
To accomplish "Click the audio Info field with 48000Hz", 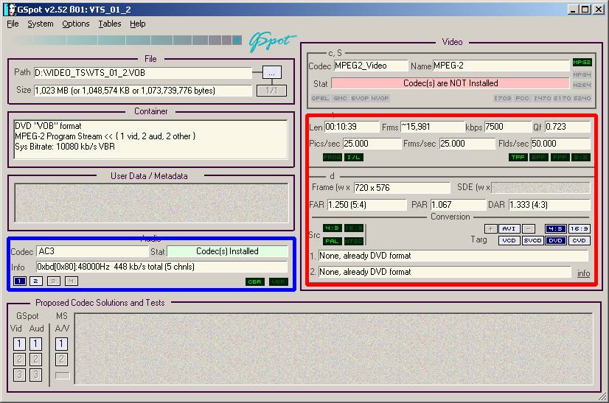I will [162, 267].
